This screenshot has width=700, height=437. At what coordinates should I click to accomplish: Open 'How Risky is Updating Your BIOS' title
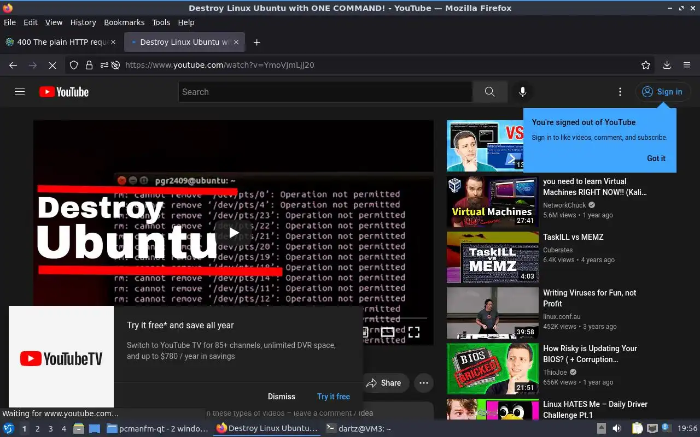tap(590, 354)
